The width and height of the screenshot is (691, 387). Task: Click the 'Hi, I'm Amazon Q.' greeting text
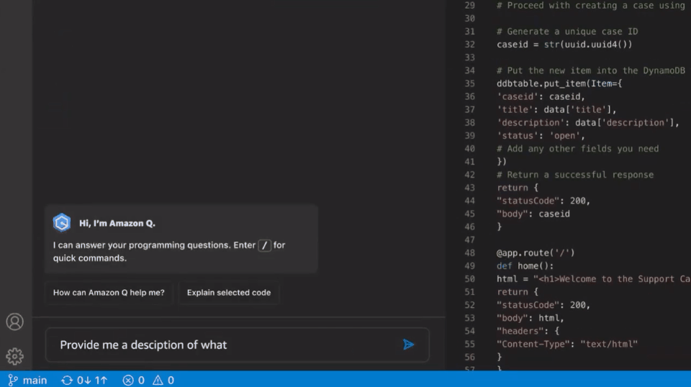117,223
